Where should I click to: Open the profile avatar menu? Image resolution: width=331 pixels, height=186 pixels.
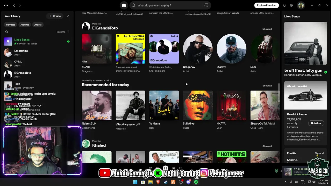pyautogui.click(x=300, y=5)
